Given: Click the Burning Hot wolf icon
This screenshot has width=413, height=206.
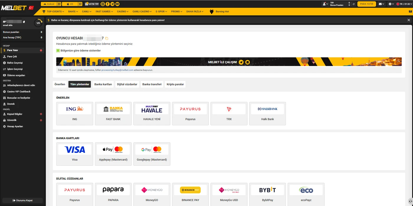Looking at the screenshot, I should click(212, 12).
